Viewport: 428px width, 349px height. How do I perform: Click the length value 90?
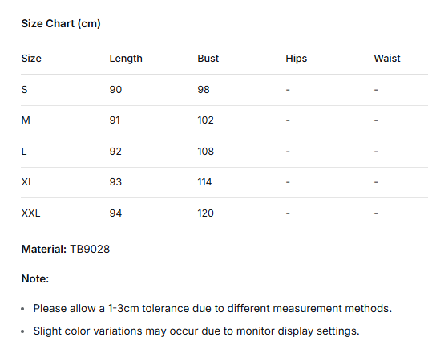tap(115, 90)
